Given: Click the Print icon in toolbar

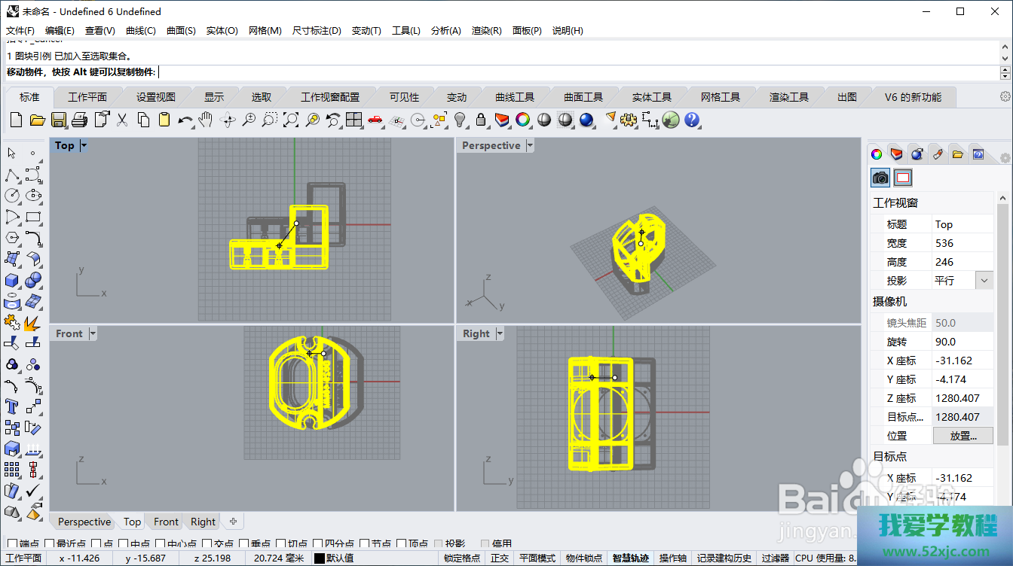Looking at the screenshot, I should (x=80, y=120).
